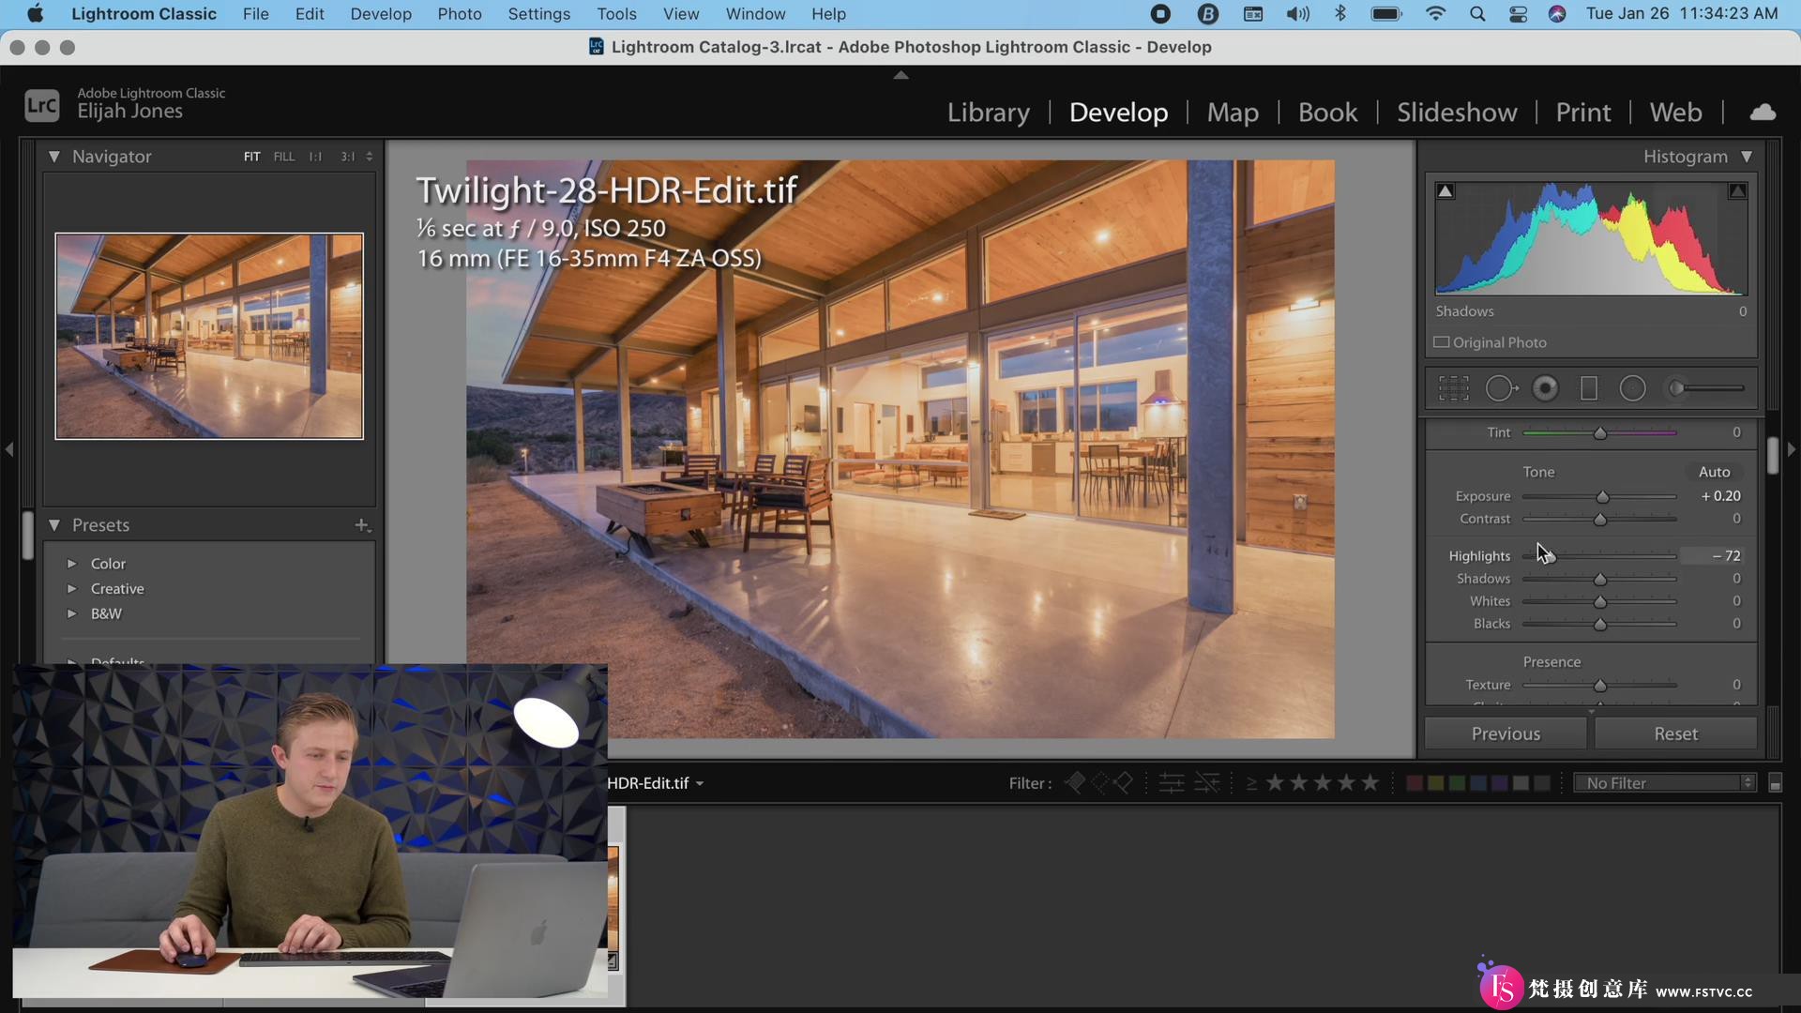Switch to the Library module tab

point(987,112)
